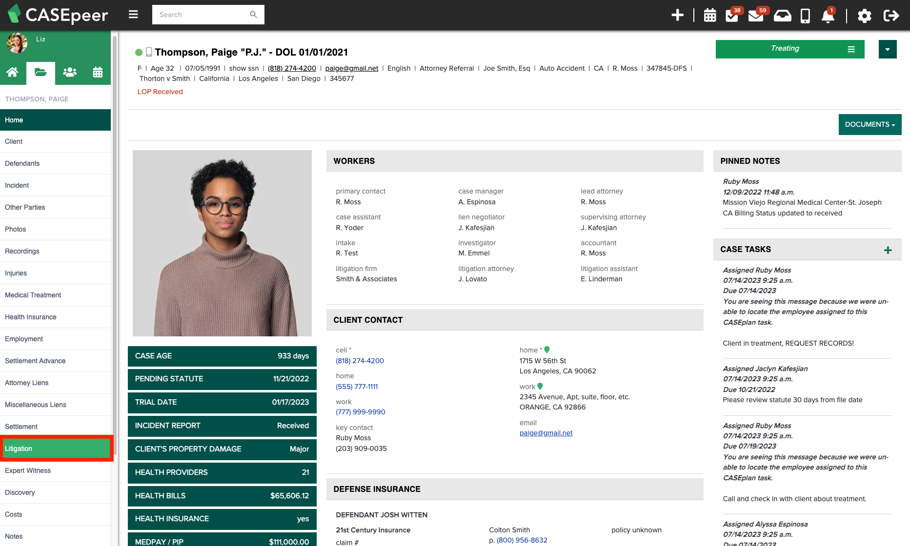Open the DOCUMENTS dropdown
Screen dimensions: 910x546
[x=870, y=124]
